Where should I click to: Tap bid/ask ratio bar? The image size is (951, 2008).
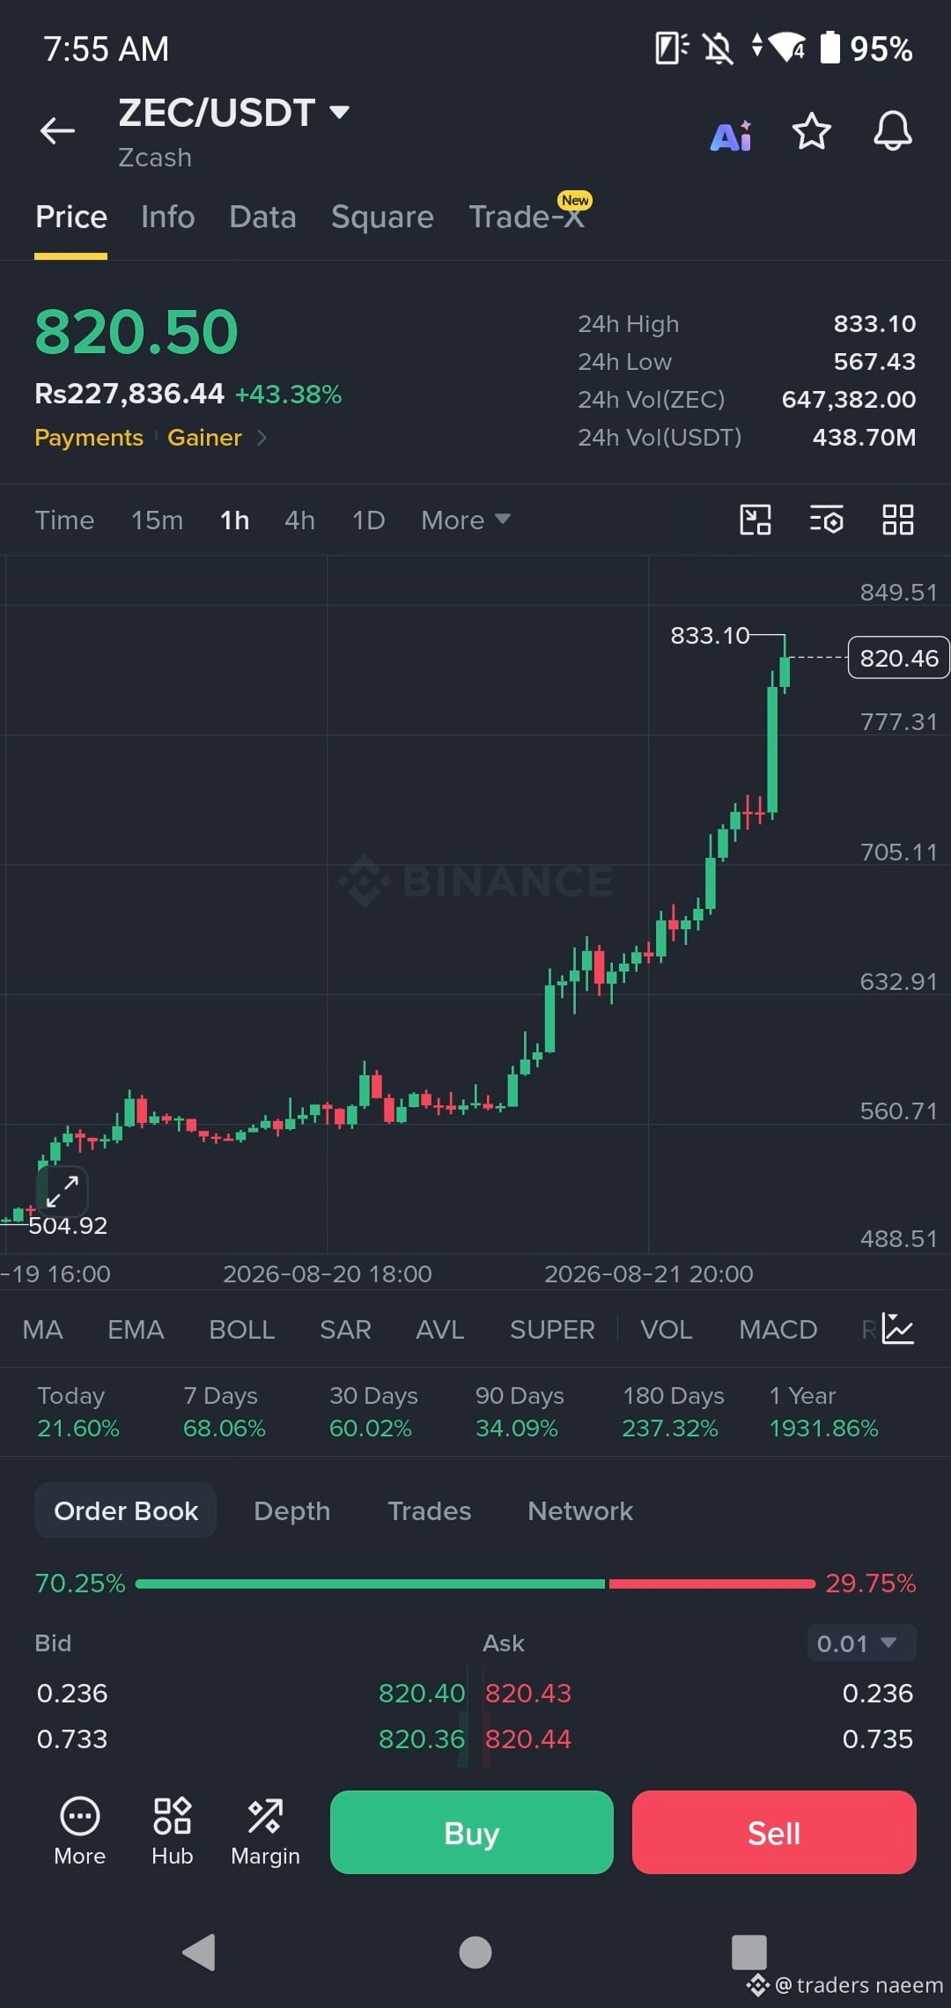pyautogui.click(x=475, y=1584)
